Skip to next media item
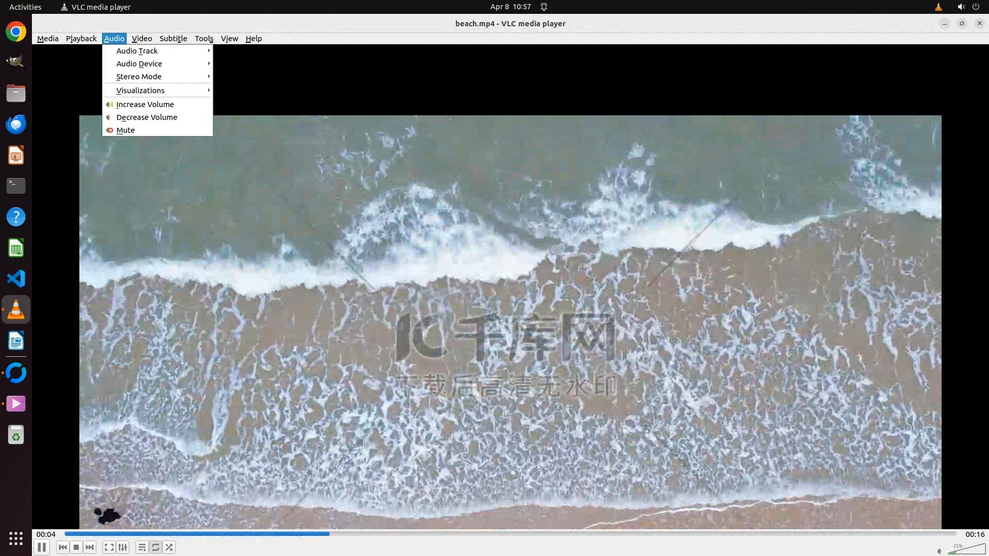The height and width of the screenshot is (556, 989). tap(90, 547)
